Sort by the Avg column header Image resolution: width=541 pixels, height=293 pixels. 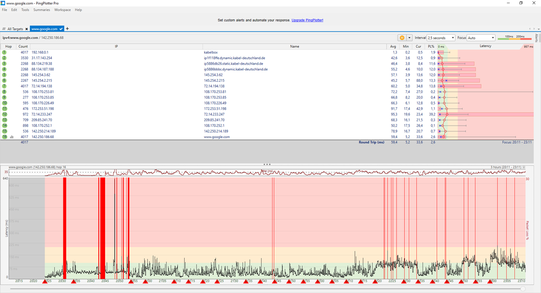coord(393,46)
